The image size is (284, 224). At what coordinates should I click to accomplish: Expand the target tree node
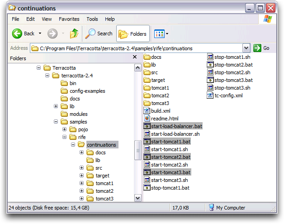(x=81, y=176)
